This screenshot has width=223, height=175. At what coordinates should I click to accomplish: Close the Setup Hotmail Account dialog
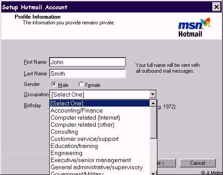(x=216, y=7)
